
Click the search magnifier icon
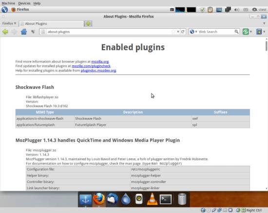tap(236, 32)
